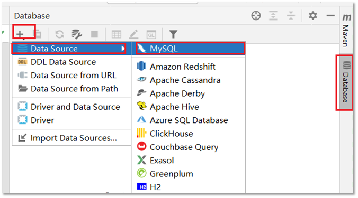Open Database panel settings gear

pos(313,16)
